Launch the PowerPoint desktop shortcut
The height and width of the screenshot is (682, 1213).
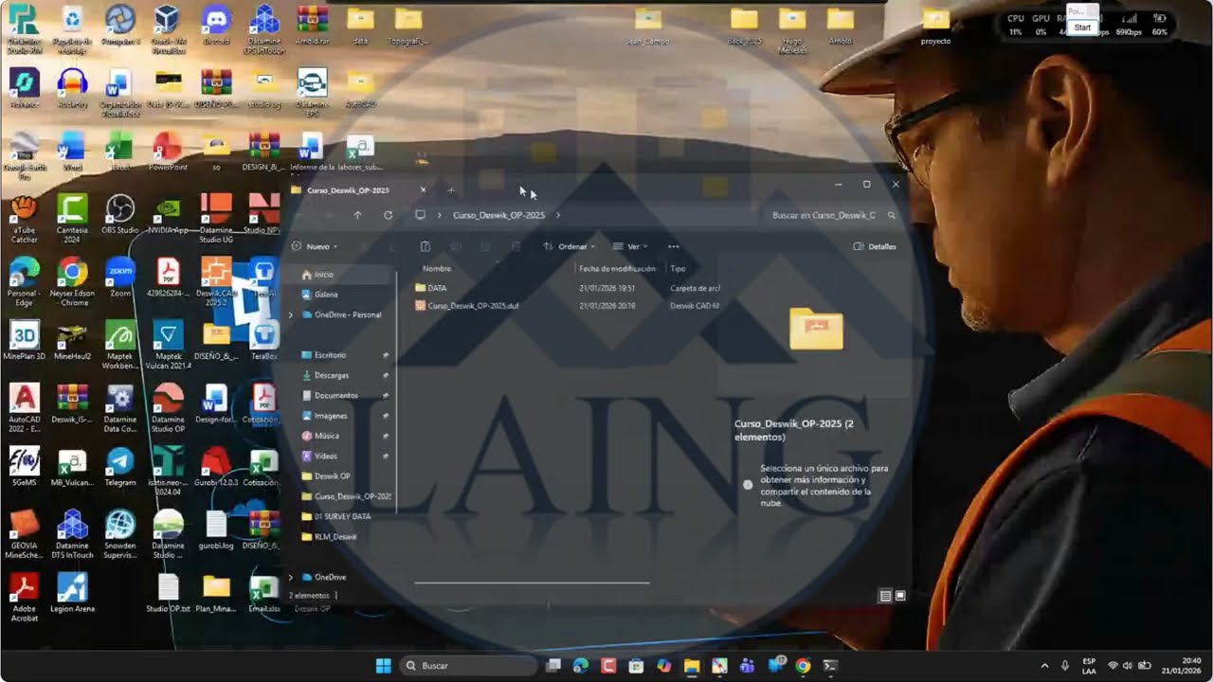pos(168,152)
